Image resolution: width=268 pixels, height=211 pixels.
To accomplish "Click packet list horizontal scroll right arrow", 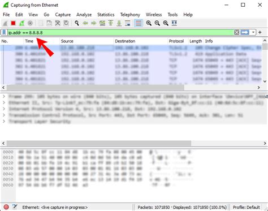I will pyautogui.click(x=259, y=88).
